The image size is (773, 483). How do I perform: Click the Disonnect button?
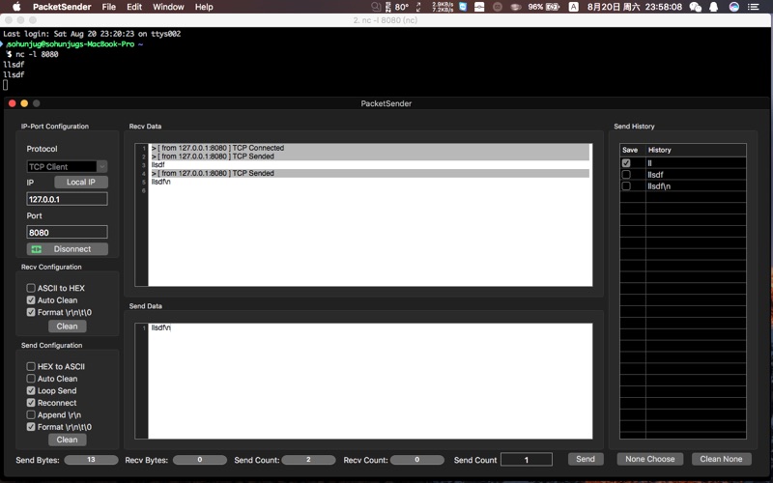[67, 249]
